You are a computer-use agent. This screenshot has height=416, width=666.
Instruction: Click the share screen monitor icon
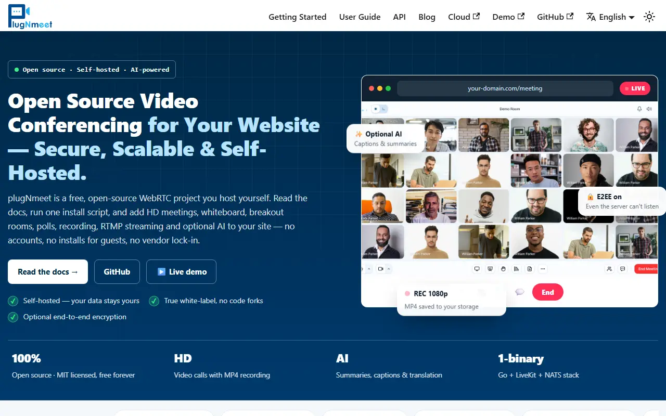pos(477,269)
